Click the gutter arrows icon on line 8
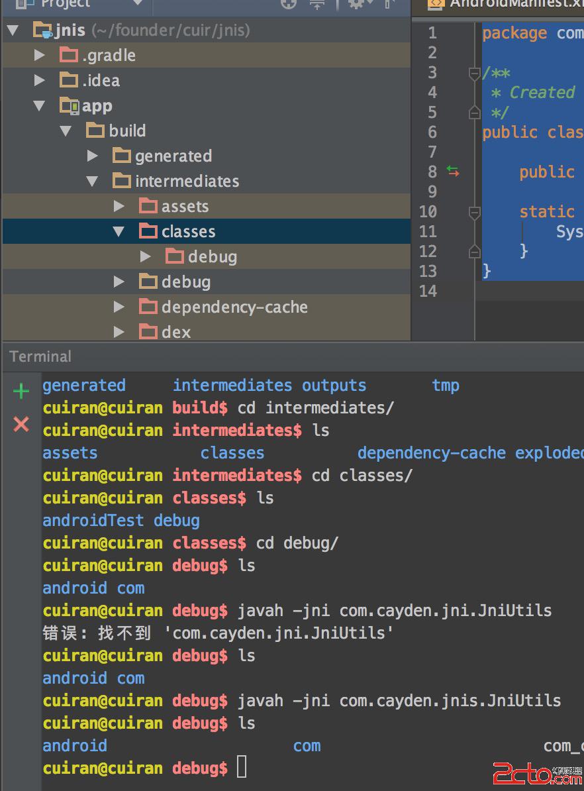Image resolution: width=584 pixels, height=791 pixels. [x=453, y=172]
